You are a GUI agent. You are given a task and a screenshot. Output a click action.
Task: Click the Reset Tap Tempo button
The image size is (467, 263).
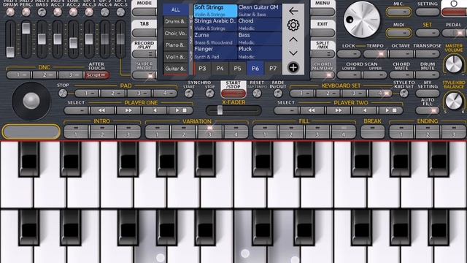257,94
